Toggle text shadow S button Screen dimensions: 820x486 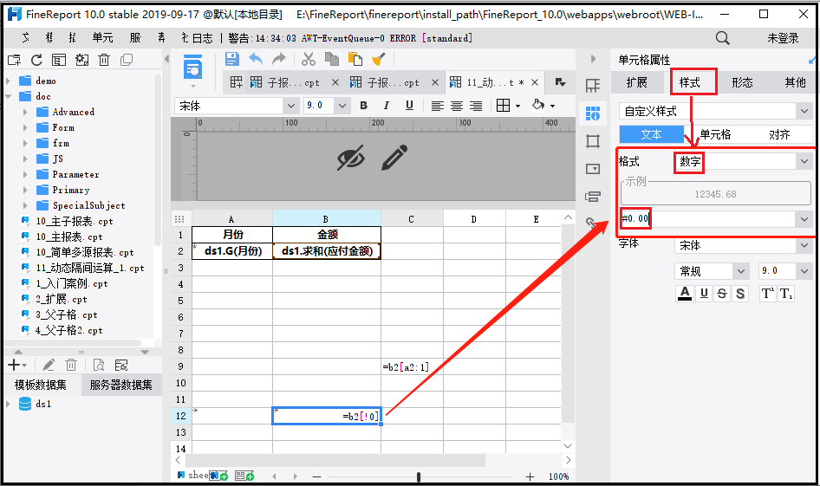pos(740,294)
